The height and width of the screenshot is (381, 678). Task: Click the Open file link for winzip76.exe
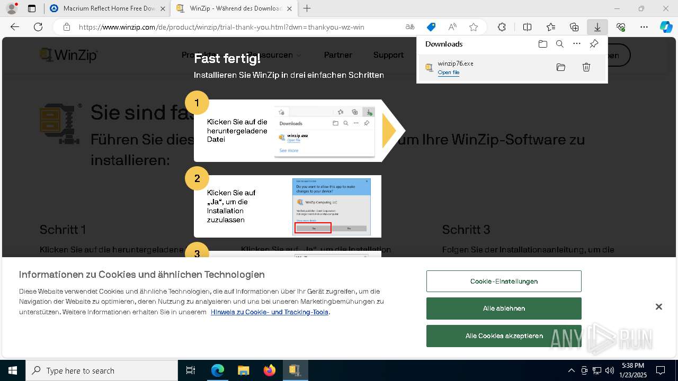tap(449, 72)
